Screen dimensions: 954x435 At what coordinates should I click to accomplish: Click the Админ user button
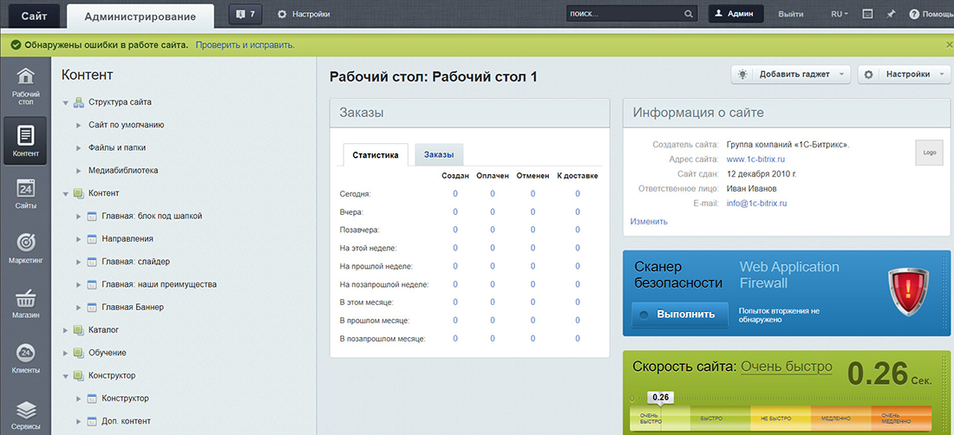point(735,14)
